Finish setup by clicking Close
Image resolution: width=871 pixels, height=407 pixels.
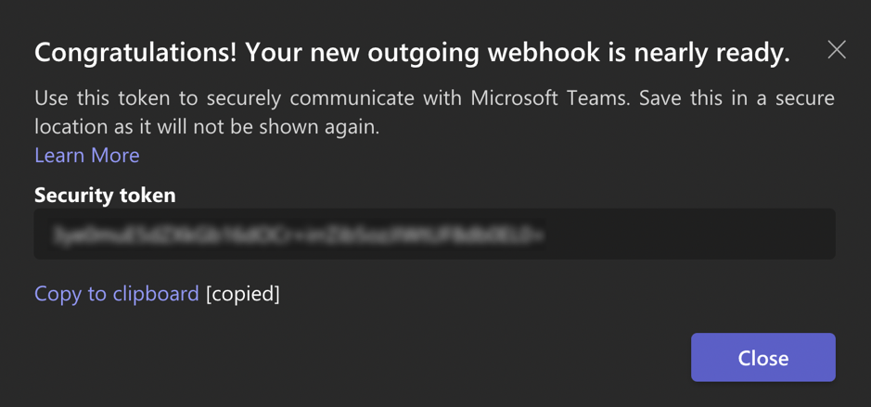click(x=762, y=358)
